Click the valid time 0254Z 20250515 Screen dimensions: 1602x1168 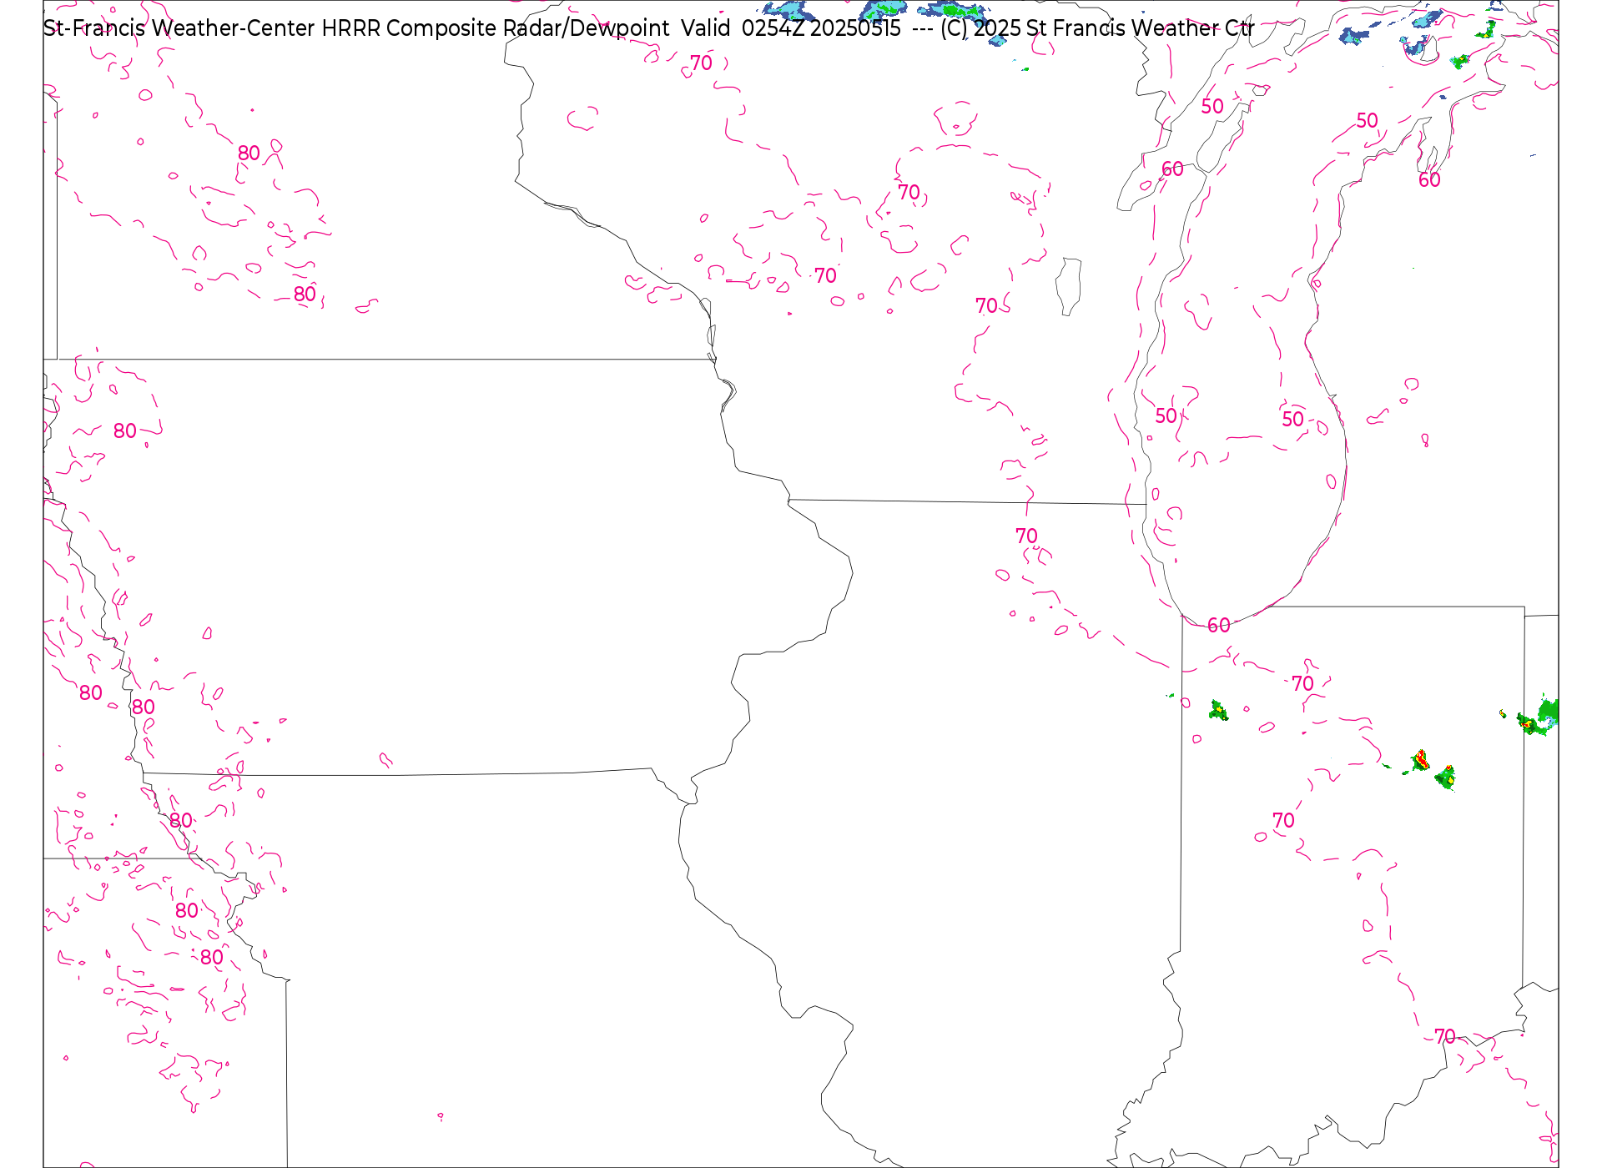pos(821,28)
